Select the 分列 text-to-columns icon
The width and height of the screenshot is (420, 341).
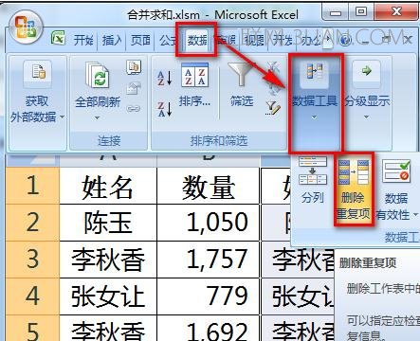coord(313,180)
